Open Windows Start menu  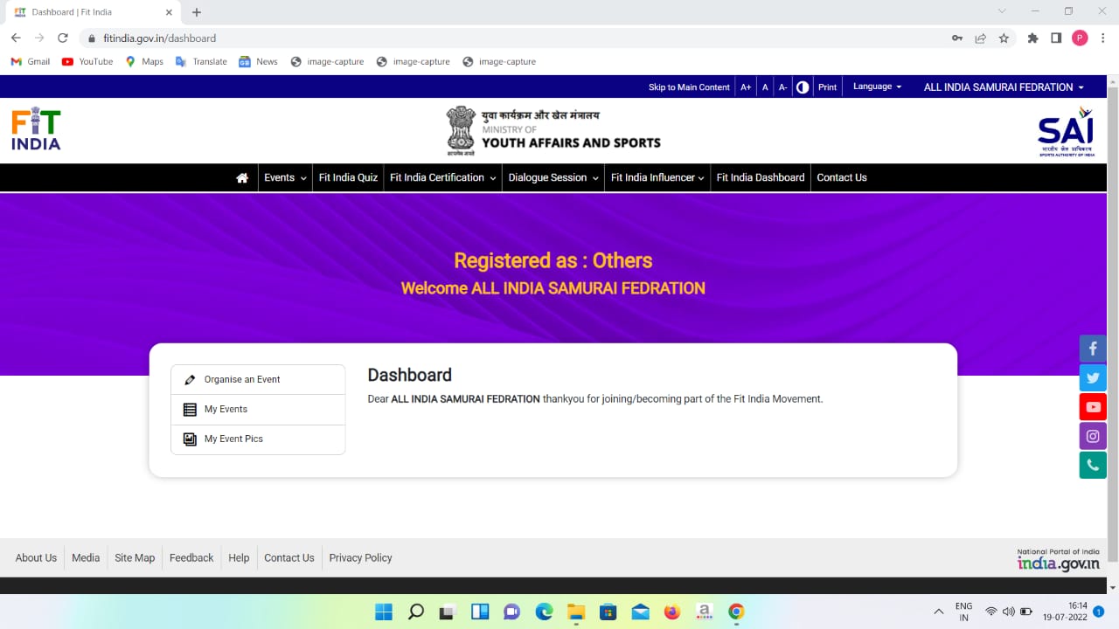(384, 612)
